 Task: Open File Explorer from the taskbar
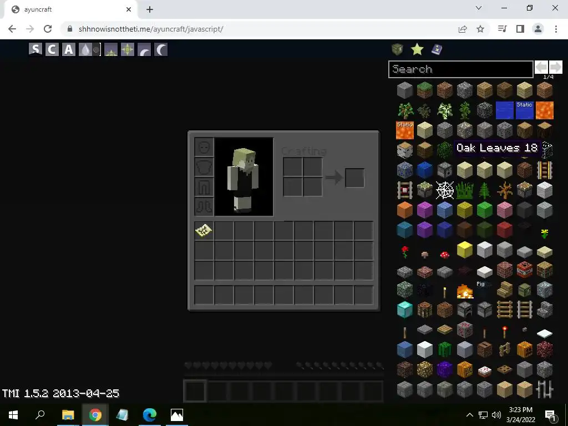pos(68,415)
